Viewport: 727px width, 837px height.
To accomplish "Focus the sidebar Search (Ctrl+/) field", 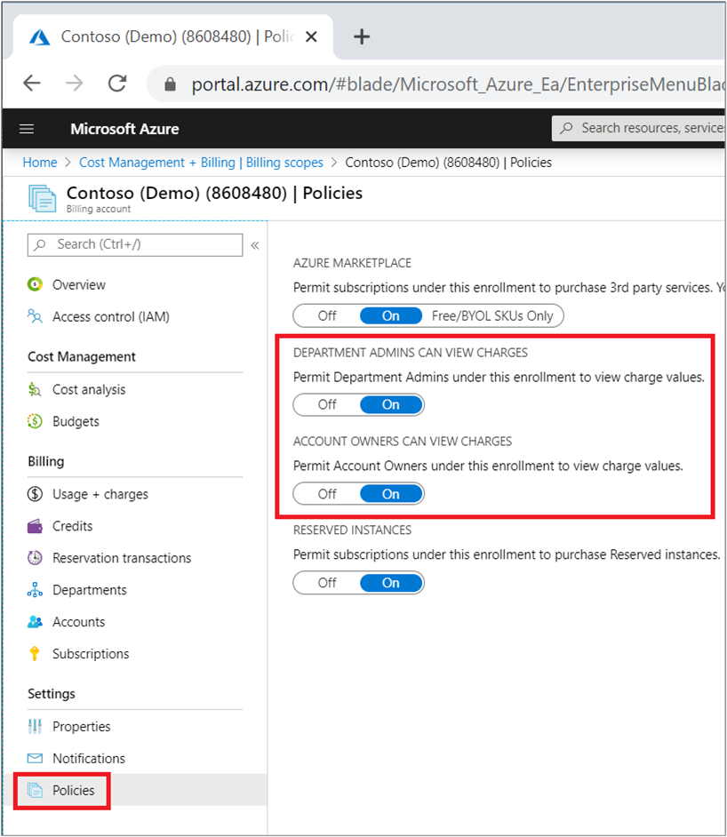I will tap(135, 244).
